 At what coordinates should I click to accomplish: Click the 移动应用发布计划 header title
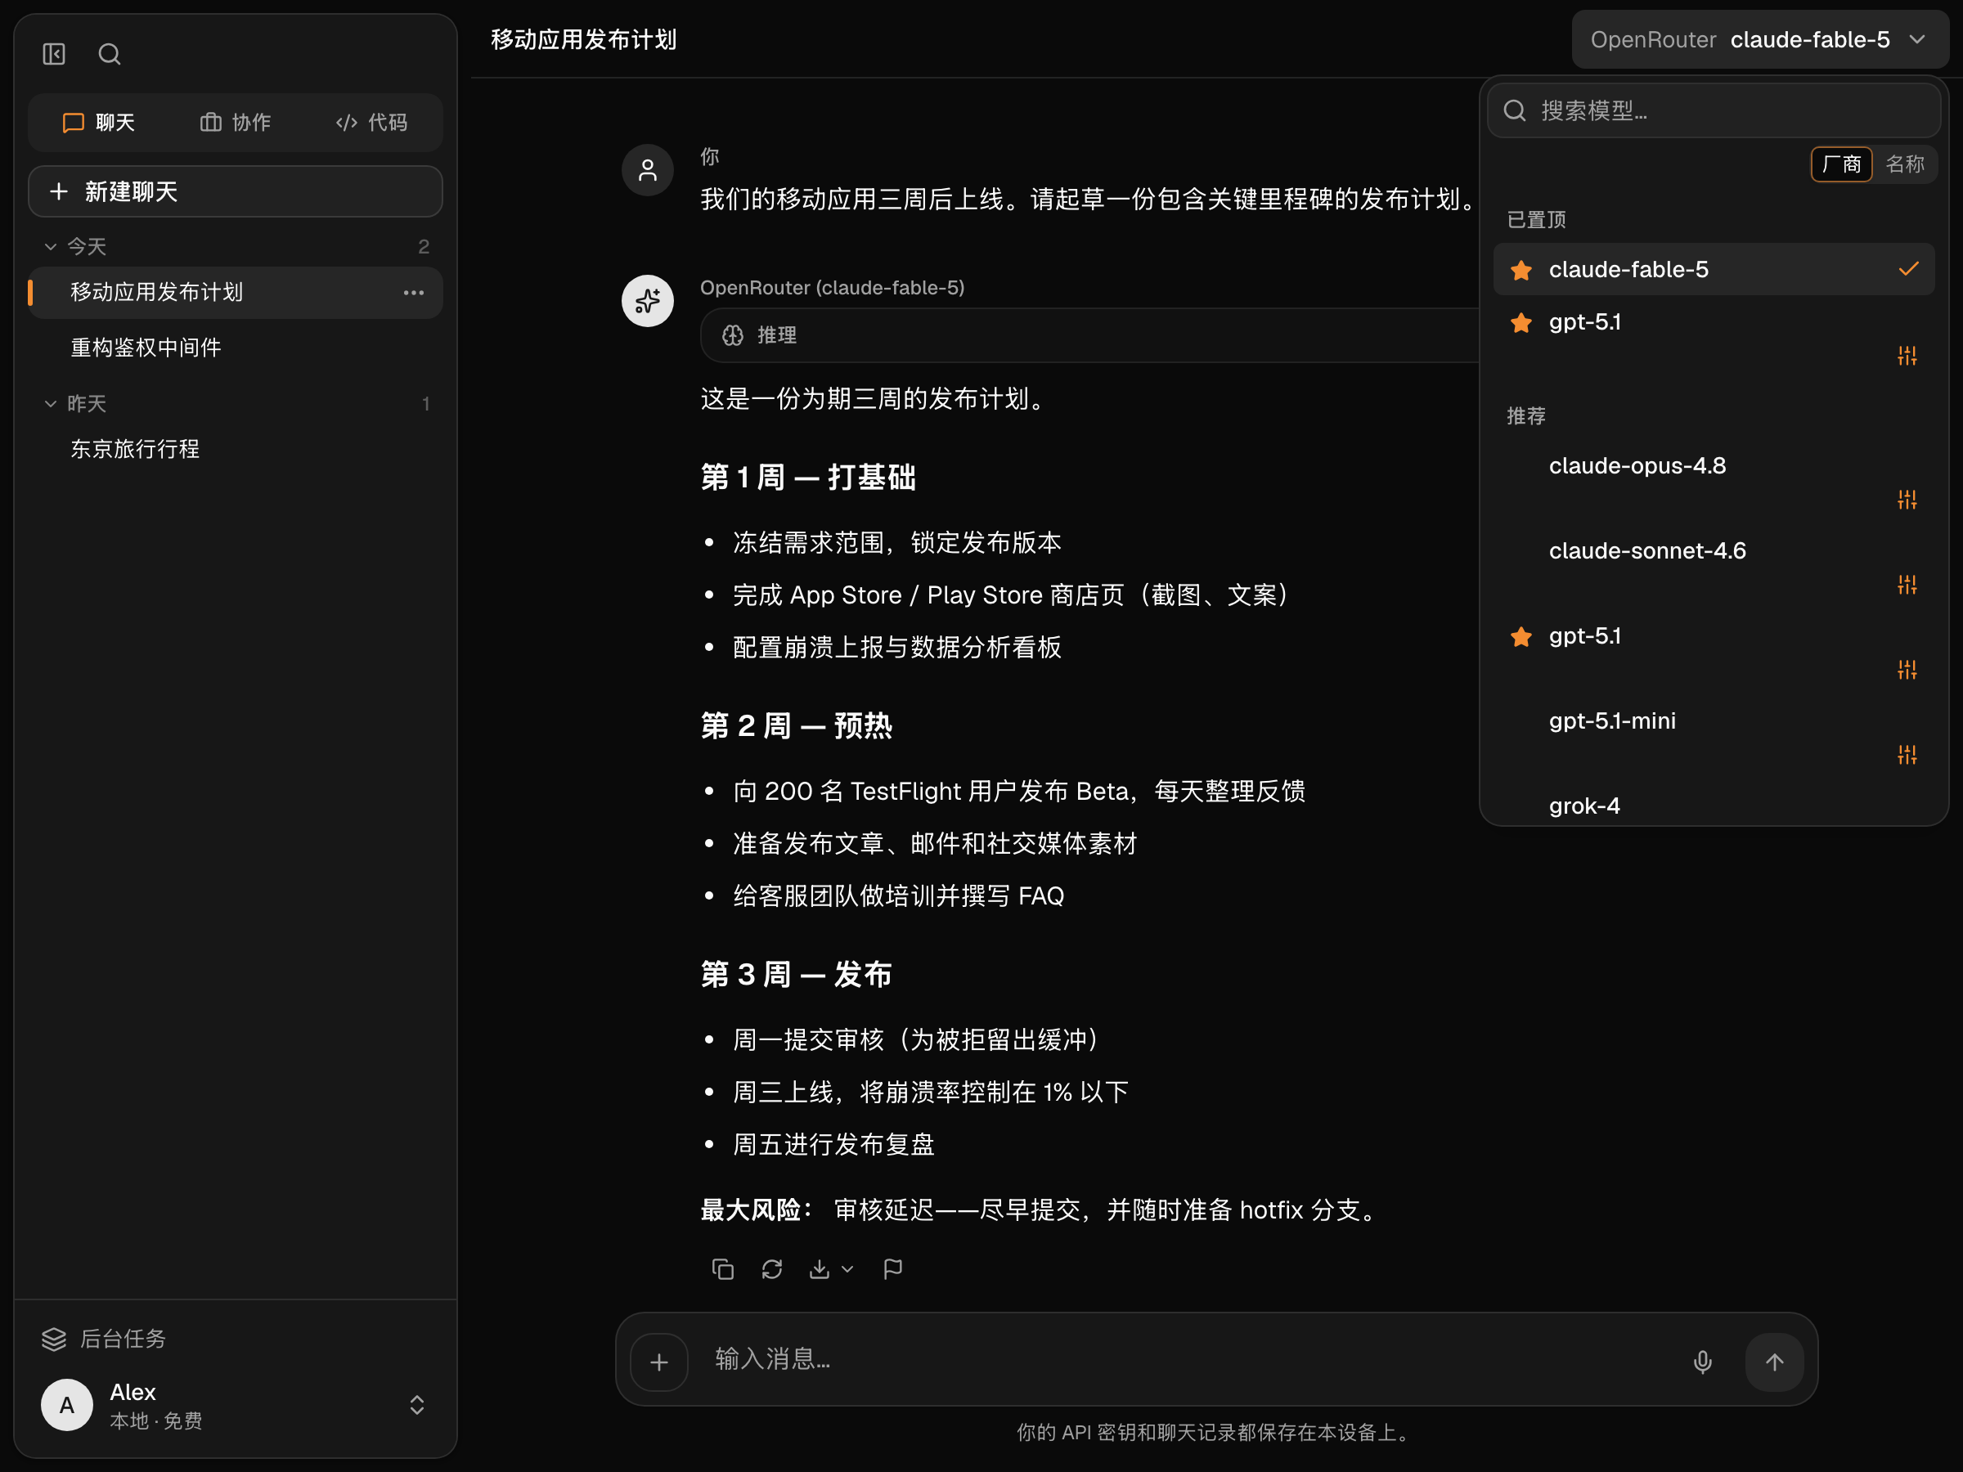[584, 40]
